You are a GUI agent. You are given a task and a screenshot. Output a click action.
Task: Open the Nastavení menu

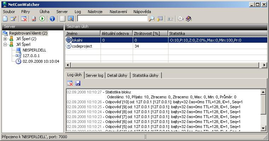118,12
